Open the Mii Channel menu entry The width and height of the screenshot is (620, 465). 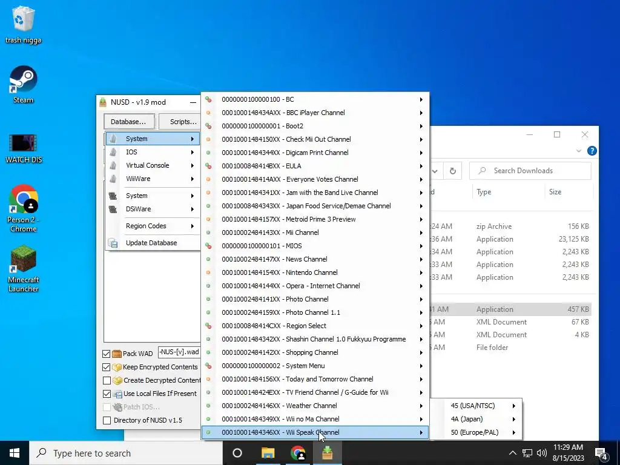coord(315,232)
